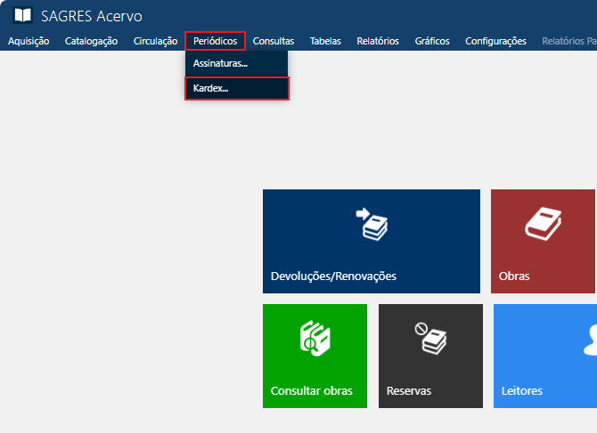Viewport: 597px width, 433px height.
Task: Open the Configurações menu
Action: point(495,41)
